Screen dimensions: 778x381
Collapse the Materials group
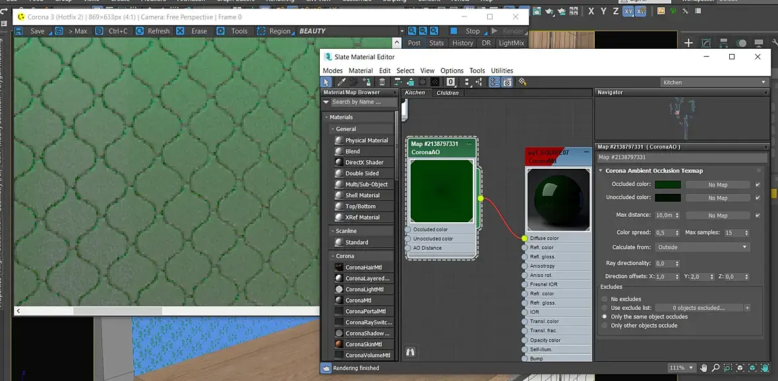[327, 117]
